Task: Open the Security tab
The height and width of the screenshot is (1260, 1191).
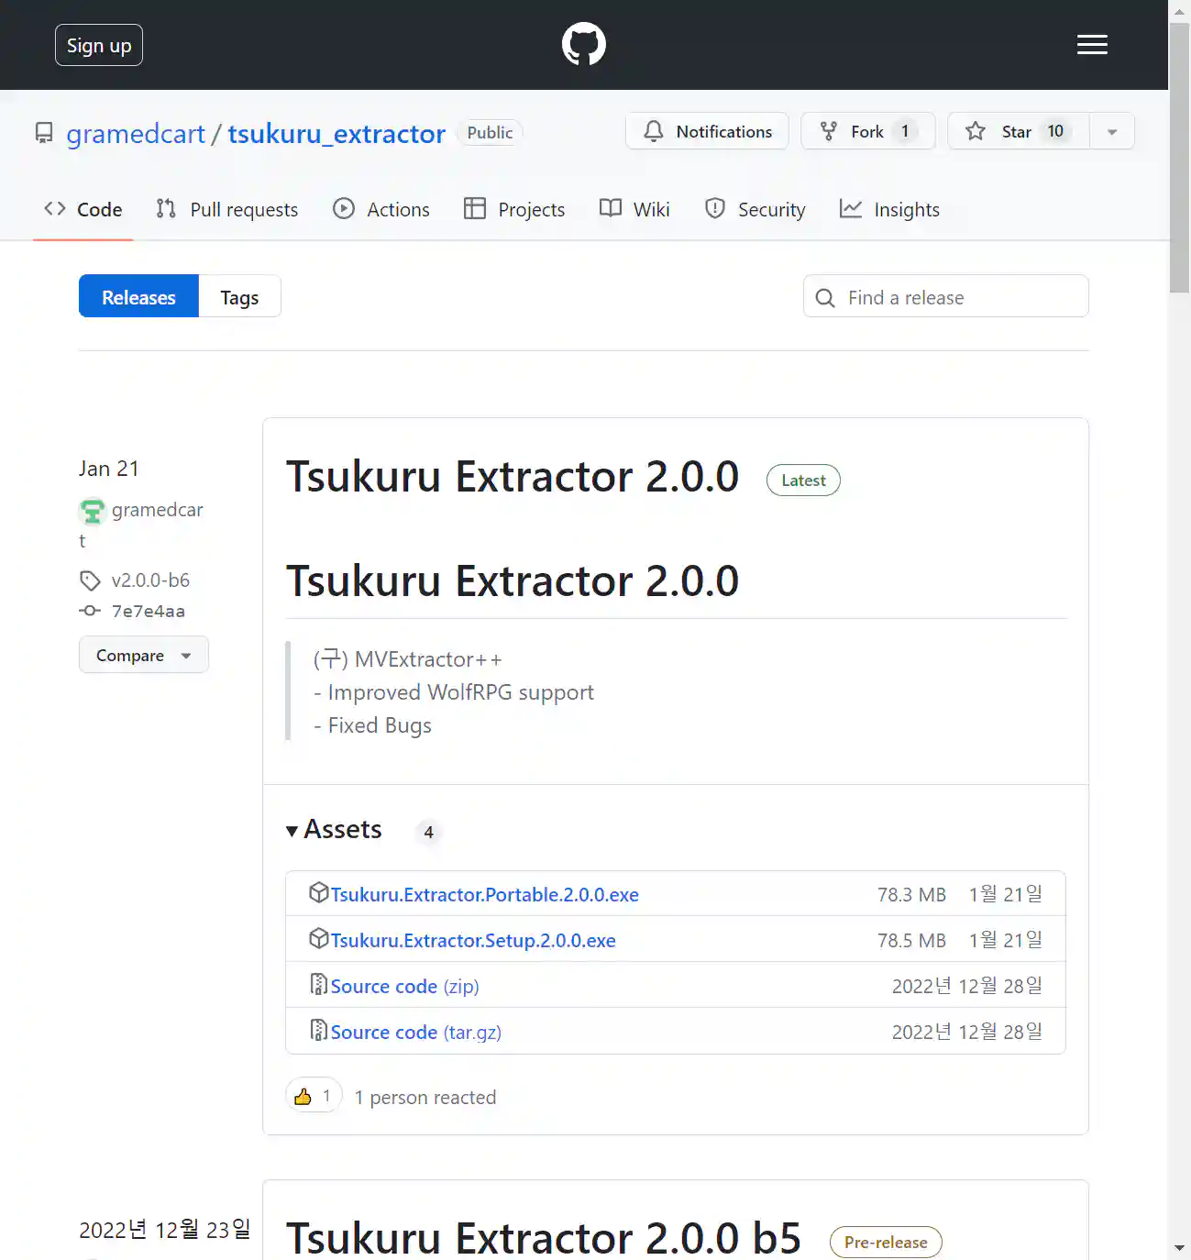Action: pos(755,209)
